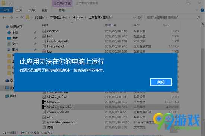Unpin 桌面 using its pin icon
This screenshot has width=205, height=136.
(x=35, y=38)
